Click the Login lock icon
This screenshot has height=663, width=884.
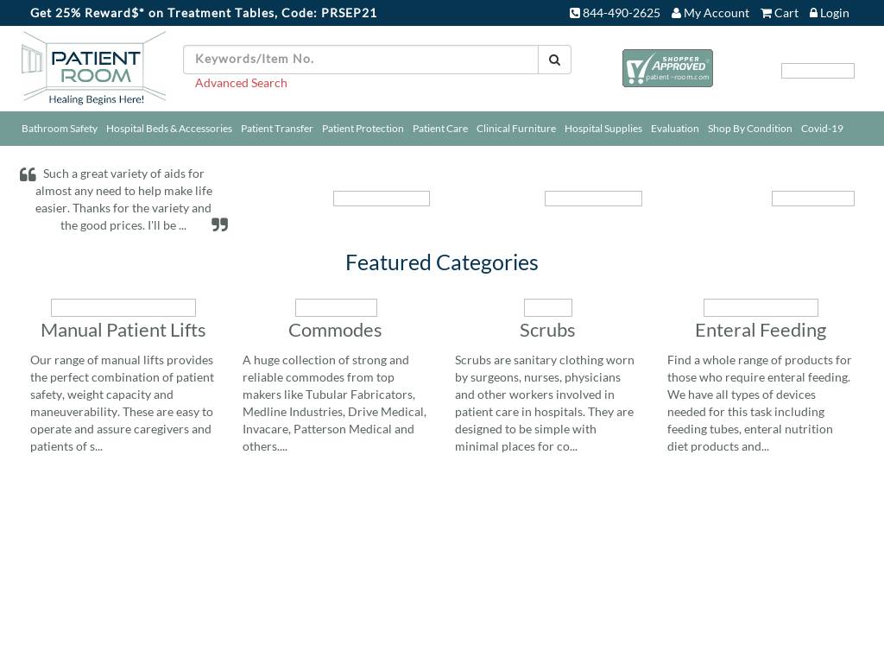(813, 13)
